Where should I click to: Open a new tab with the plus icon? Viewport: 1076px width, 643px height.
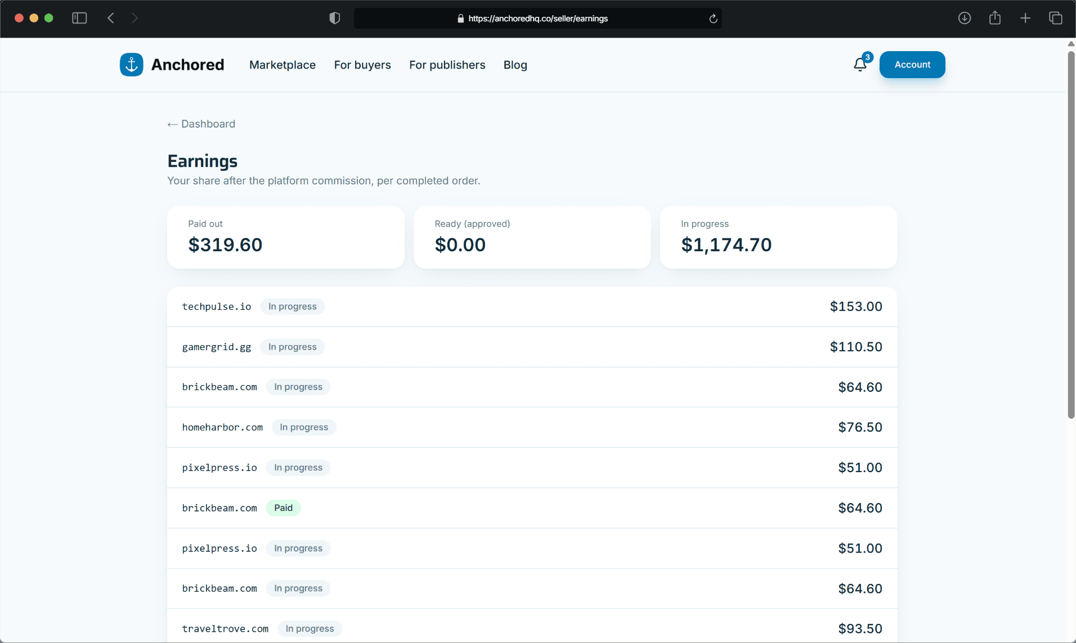[1025, 18]
